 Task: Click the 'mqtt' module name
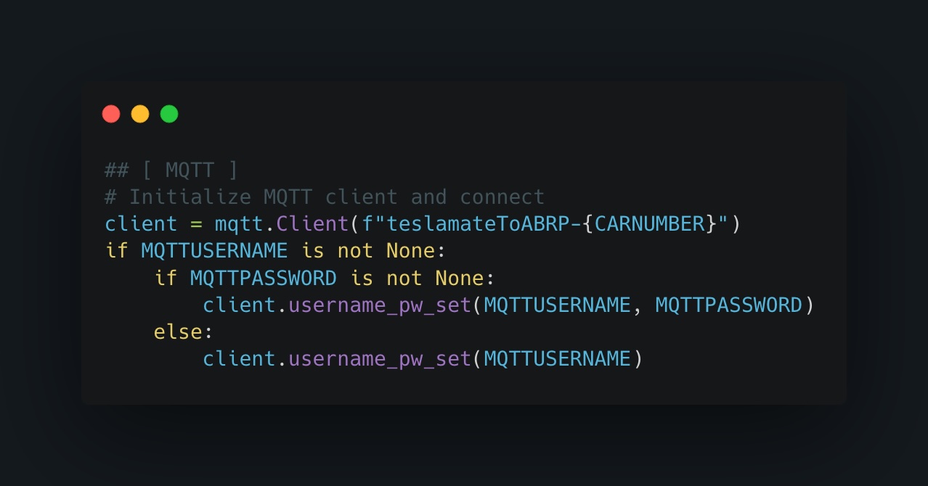coord(238,223)
